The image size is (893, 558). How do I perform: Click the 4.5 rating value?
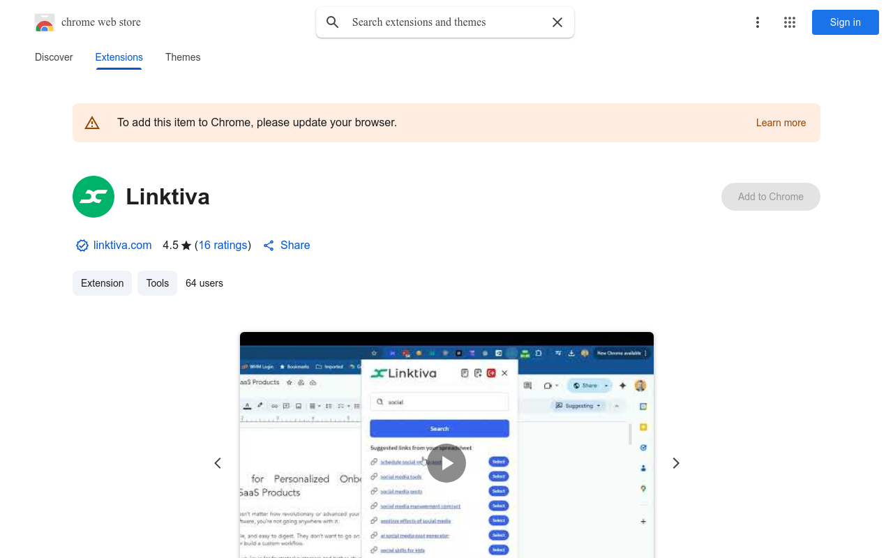(170, 246)
